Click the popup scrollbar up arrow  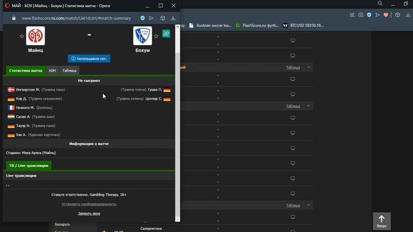[x=177, y=26]
